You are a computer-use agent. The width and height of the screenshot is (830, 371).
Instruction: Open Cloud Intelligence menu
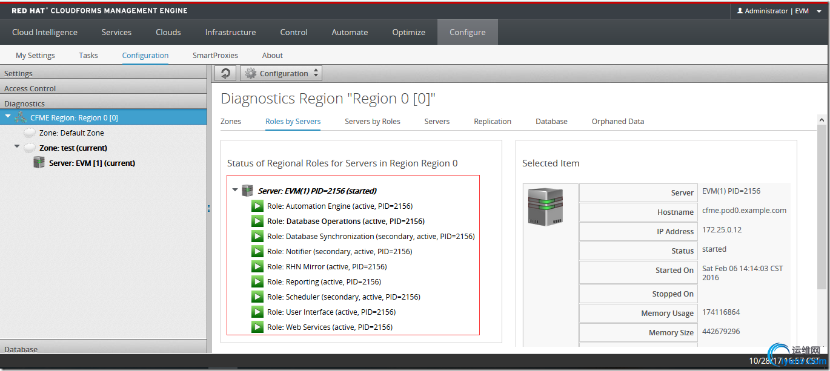click(45, 32)
